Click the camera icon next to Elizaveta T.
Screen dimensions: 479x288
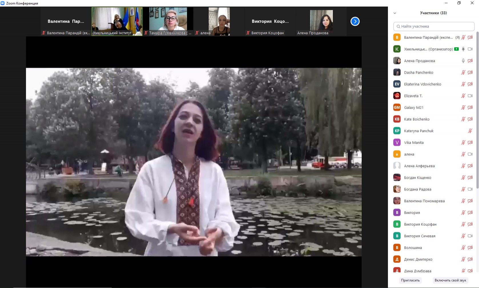(x=470, y=96)
